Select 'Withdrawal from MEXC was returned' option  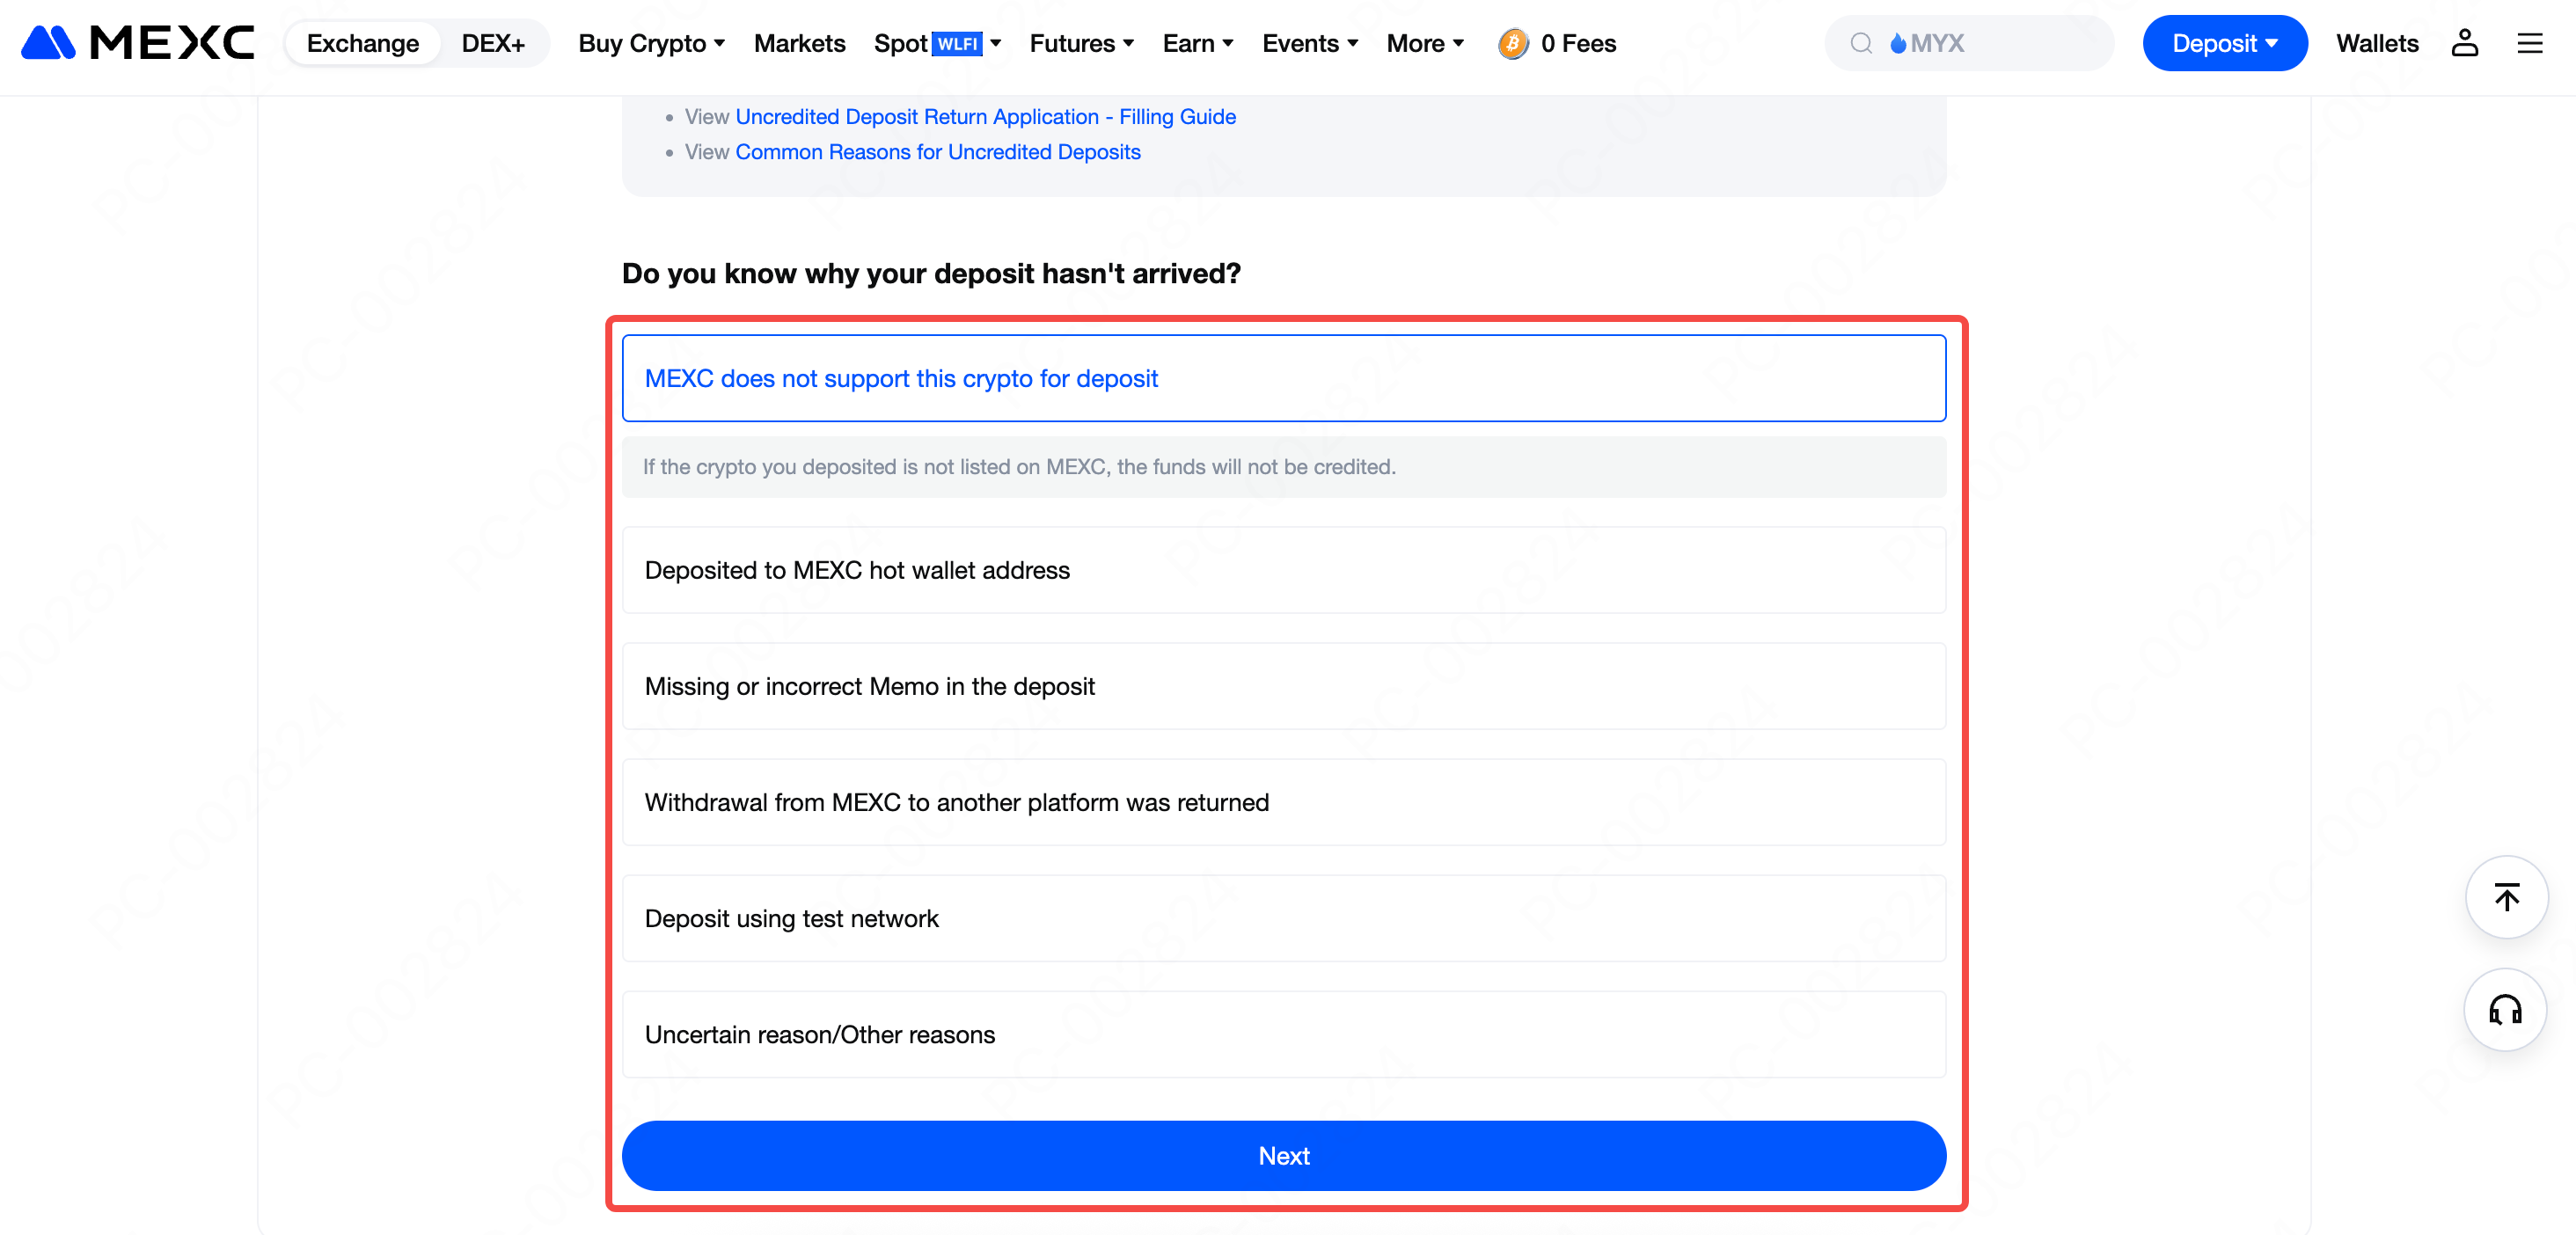pos(1283,802)
